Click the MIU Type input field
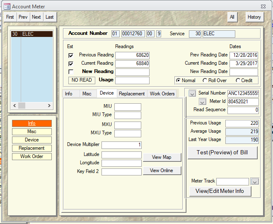 128,115
